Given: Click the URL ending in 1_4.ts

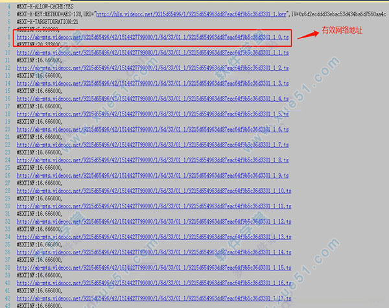Looking at the screenshot, I should pyautogui.click(x=153, y=99).
